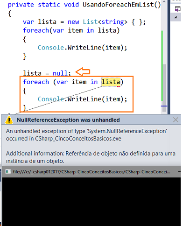Click the yellow warning icon in exception dialog
The image size is (183, 226).
click(x=9, y=120)
